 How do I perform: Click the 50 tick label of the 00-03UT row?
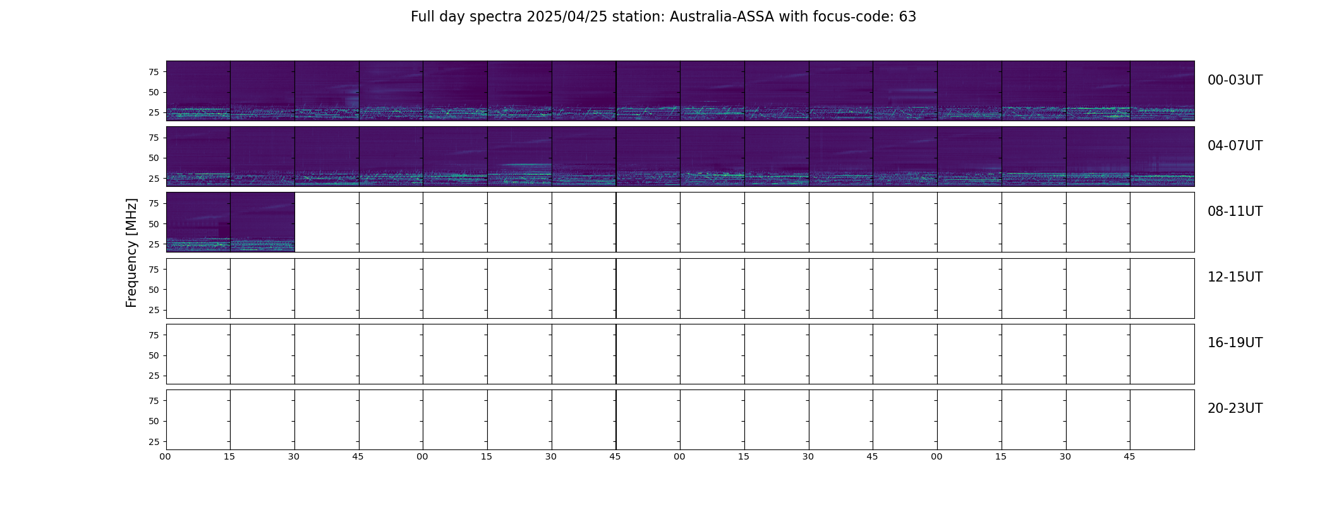(x=154, y=92)
